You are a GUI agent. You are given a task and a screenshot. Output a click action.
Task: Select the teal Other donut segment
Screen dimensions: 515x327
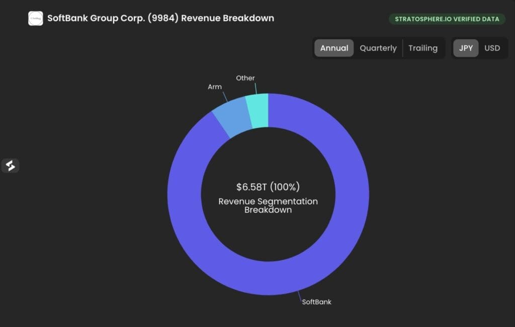[259, 111]
